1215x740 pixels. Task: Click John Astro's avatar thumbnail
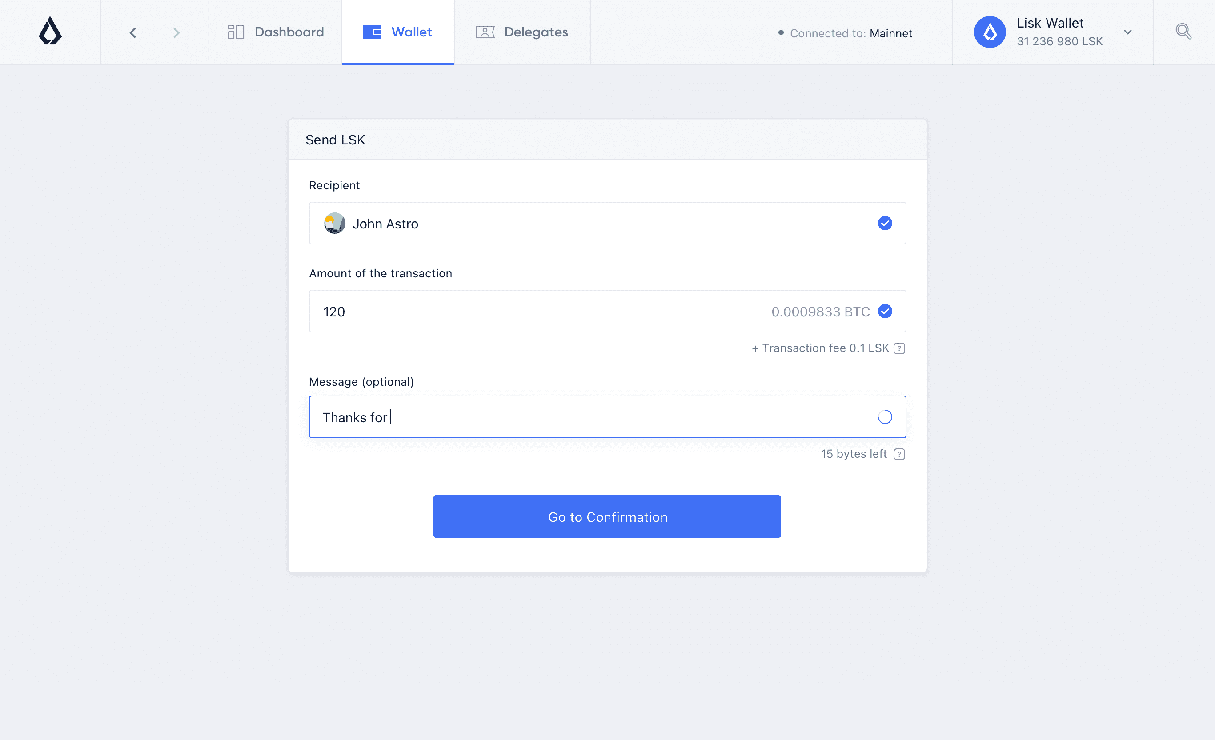pyautogui.click(x=334, y=223)
